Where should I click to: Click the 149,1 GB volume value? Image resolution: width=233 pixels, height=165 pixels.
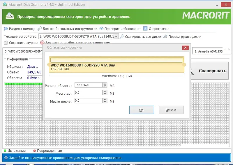point(34,72)
